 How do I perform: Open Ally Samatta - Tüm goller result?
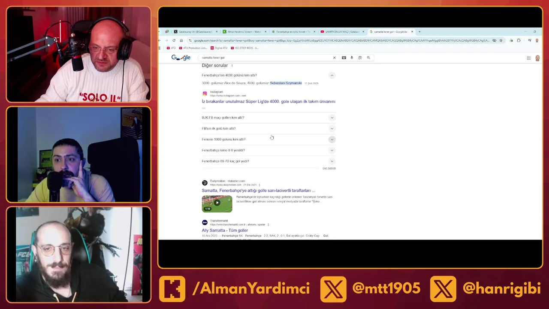coord(225,230)
